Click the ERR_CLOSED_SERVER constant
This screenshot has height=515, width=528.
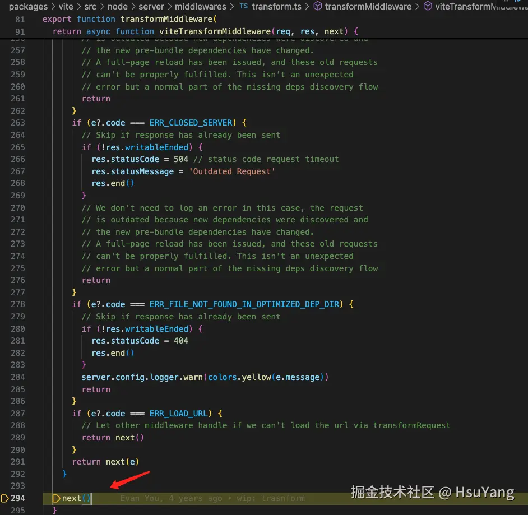pos(191,123)
